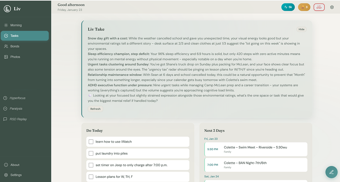Open the Photos image icon
The height and width of the screenshot is (182, 340).
[x=6, y=57]
